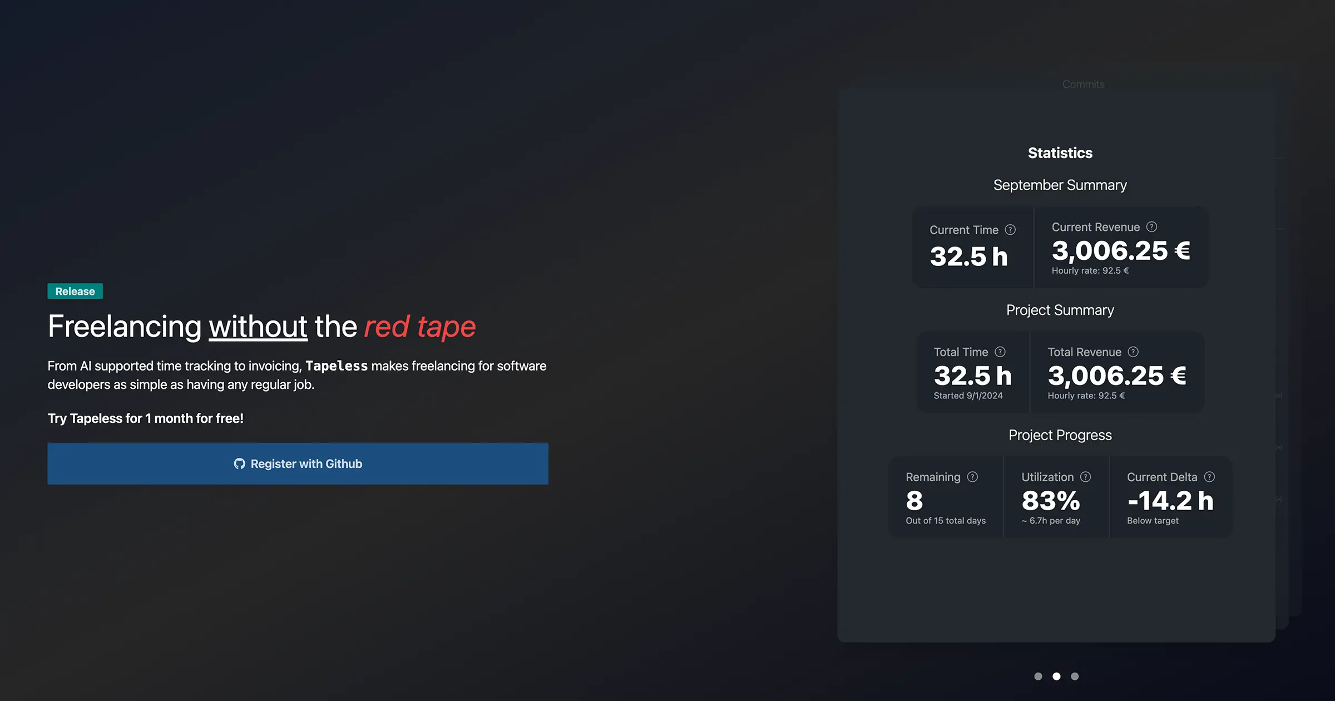
Task: Click the 3,006.25 € Current Revenue value
Action: pos(1120,251)
